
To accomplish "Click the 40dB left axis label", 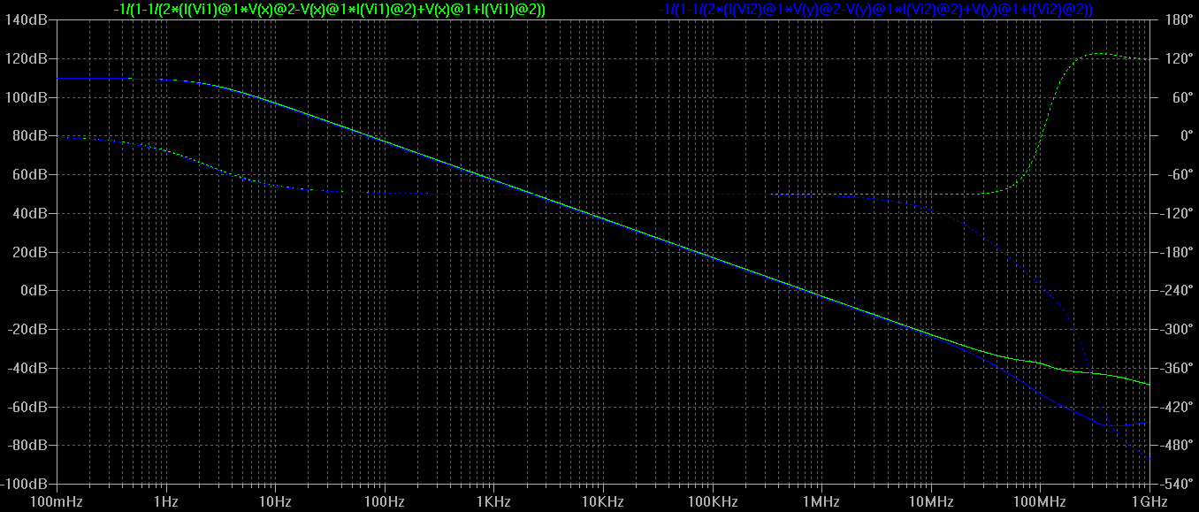I will (x=29, y=213).
